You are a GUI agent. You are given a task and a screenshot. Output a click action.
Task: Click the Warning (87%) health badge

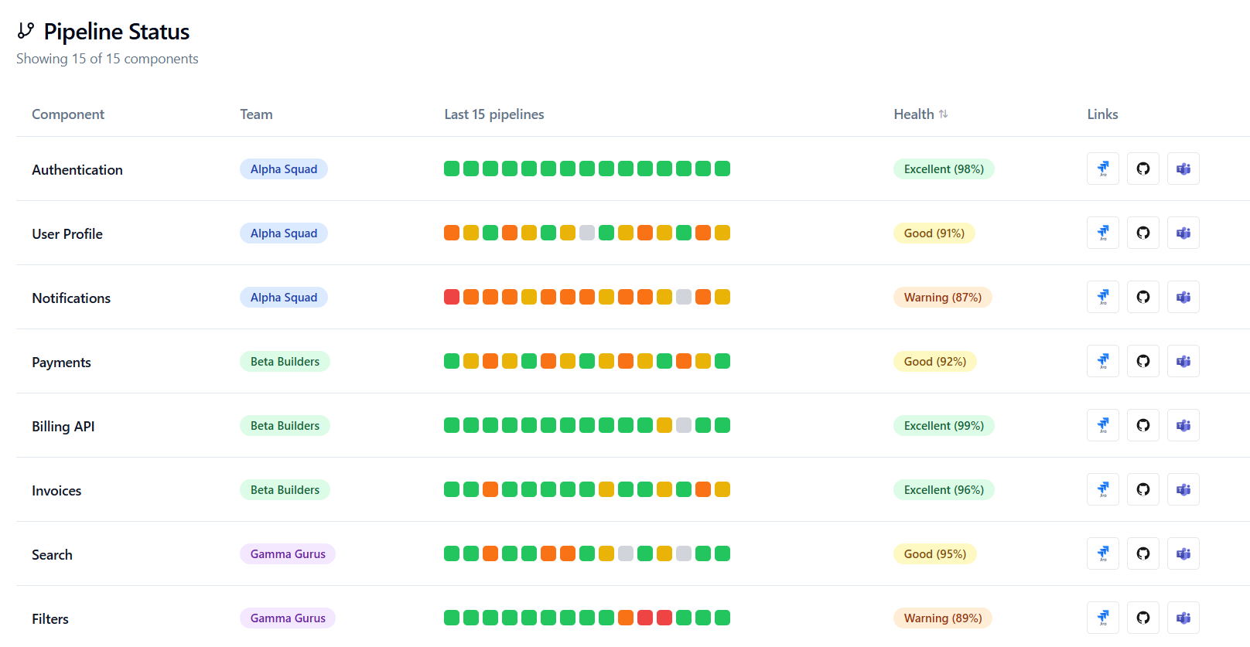(x=943, y=297)
